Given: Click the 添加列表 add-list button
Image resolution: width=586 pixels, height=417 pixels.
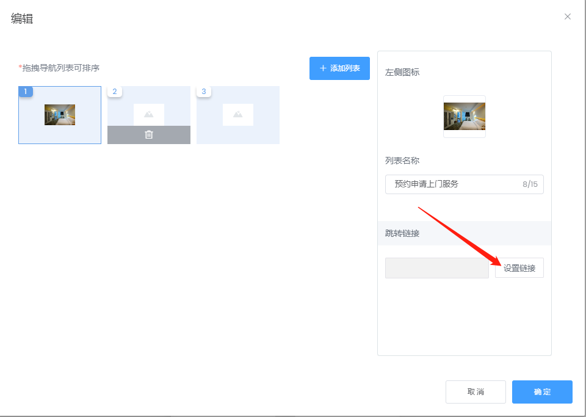Looking at the screenshot, I should [339, 68].
